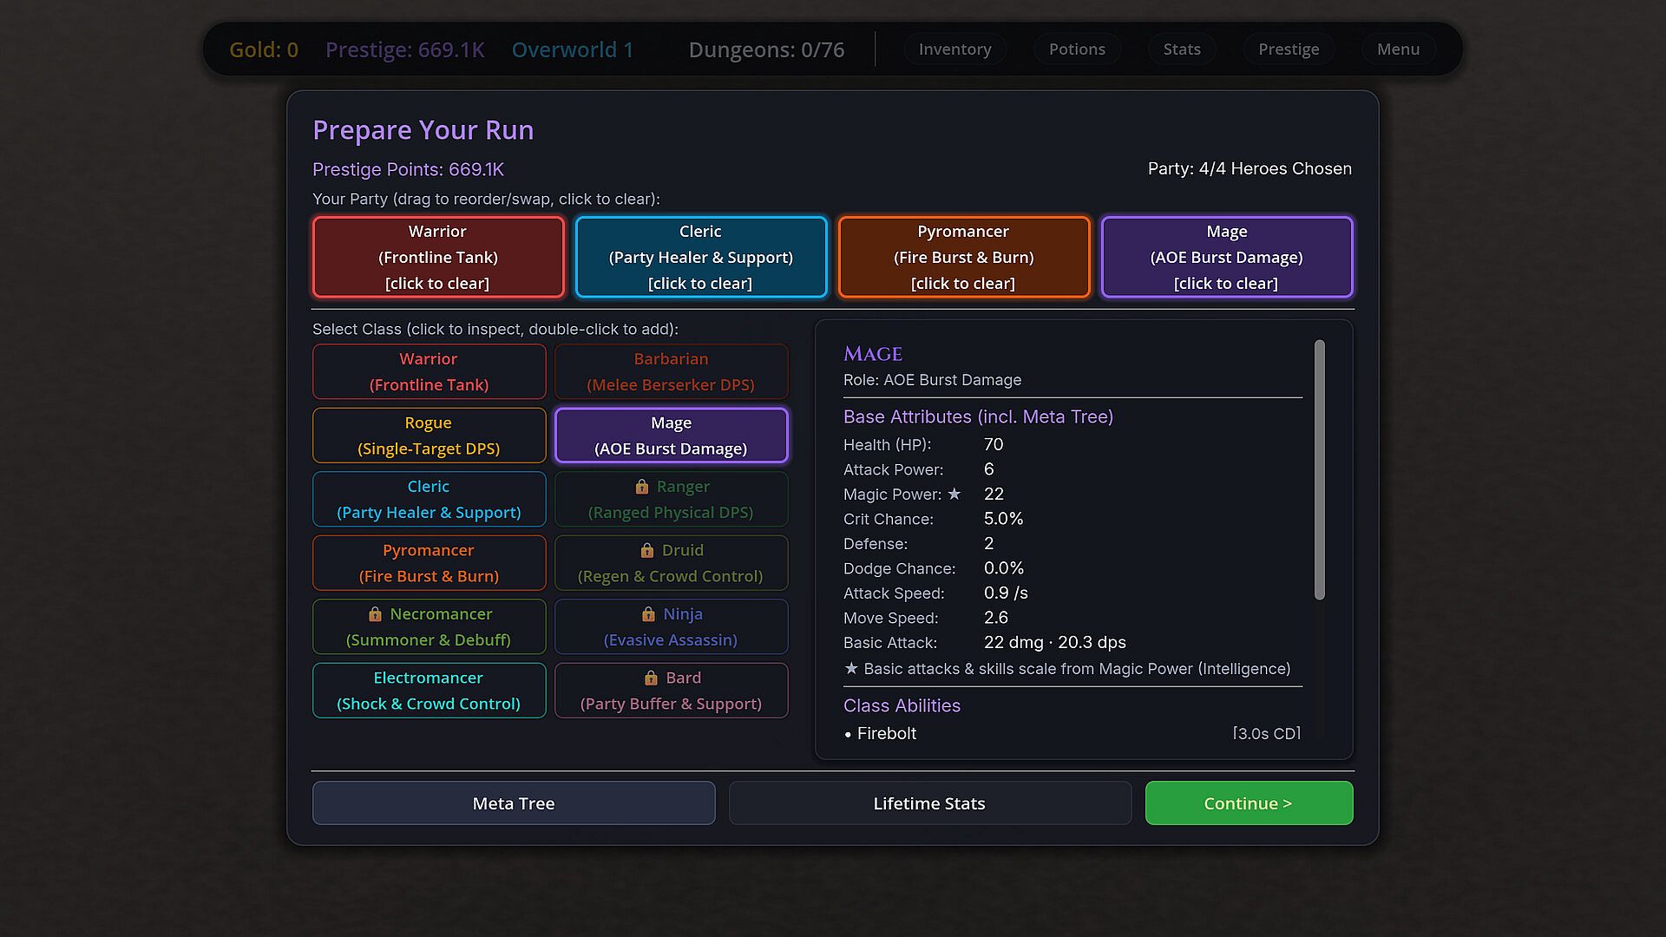Inspect the Electromancer class card
This screenshot has width=1666, height=937.
(x=429, y=691)
